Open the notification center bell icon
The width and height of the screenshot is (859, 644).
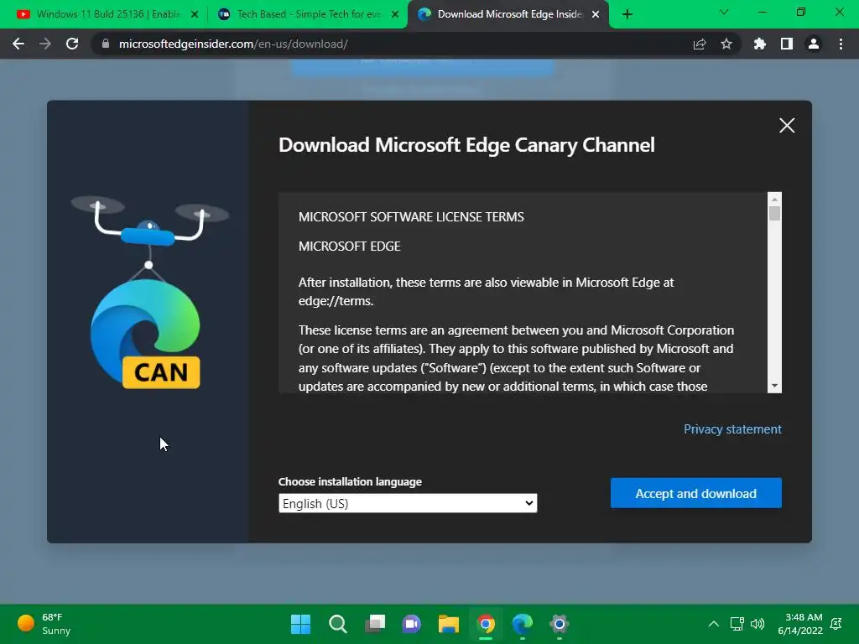click(836, 624)
